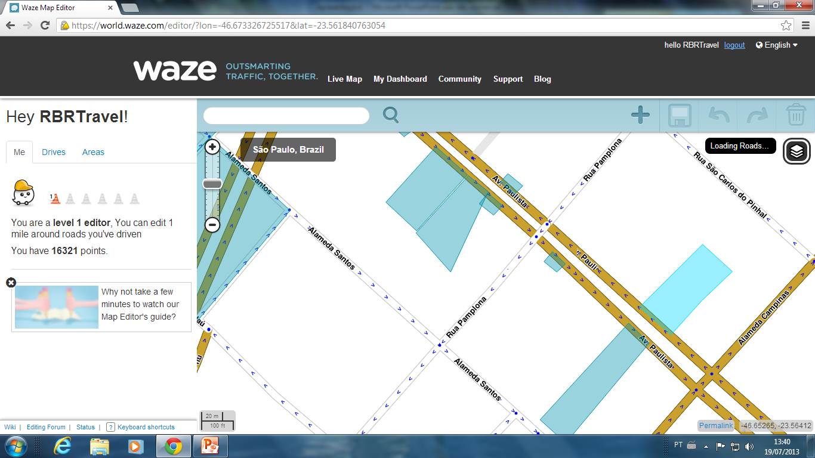Switch to the Drives tab
This screenshot has width=815, height=458.
point(54,152)
